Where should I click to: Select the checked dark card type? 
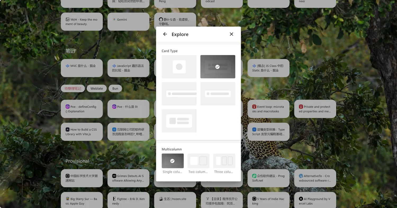pyautogui.click(x=218, y=67)
